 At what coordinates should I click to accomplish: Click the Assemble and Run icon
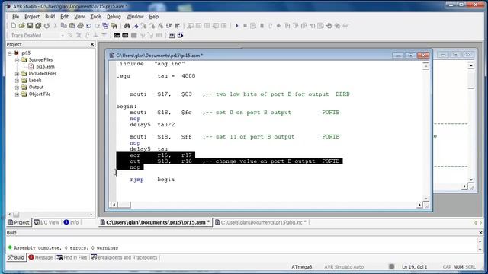point(180,36)
